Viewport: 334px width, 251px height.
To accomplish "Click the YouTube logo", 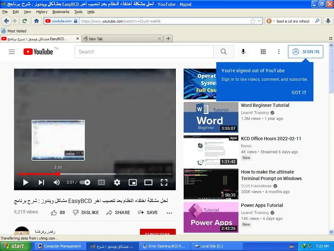I will pos(38,52).
